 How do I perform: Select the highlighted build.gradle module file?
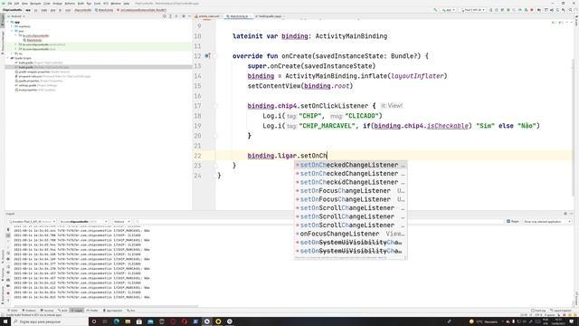coord(99,67)
